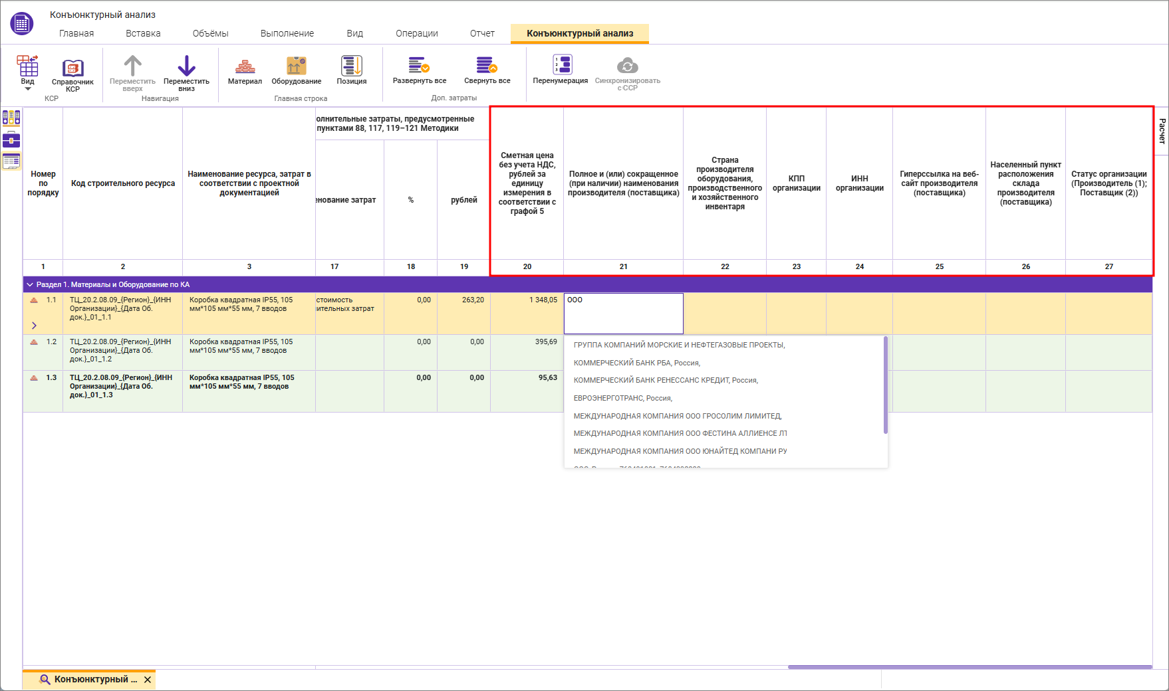Select the Материал main row icon
The width and height of the screenshot is (1169, 691).
(x=245, y=67)
